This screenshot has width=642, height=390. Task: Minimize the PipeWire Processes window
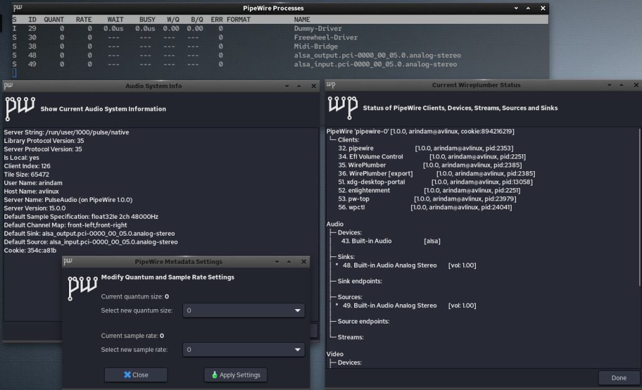point(516,8)
